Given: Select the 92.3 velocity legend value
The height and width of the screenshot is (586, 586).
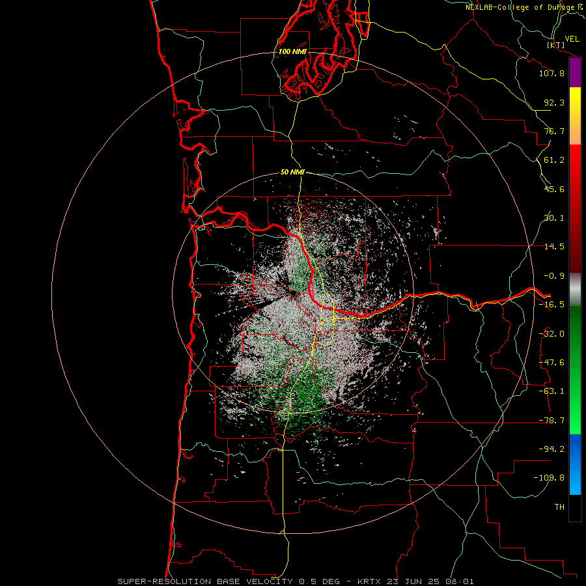Looking at the screenshot, I should click(554, 102).
